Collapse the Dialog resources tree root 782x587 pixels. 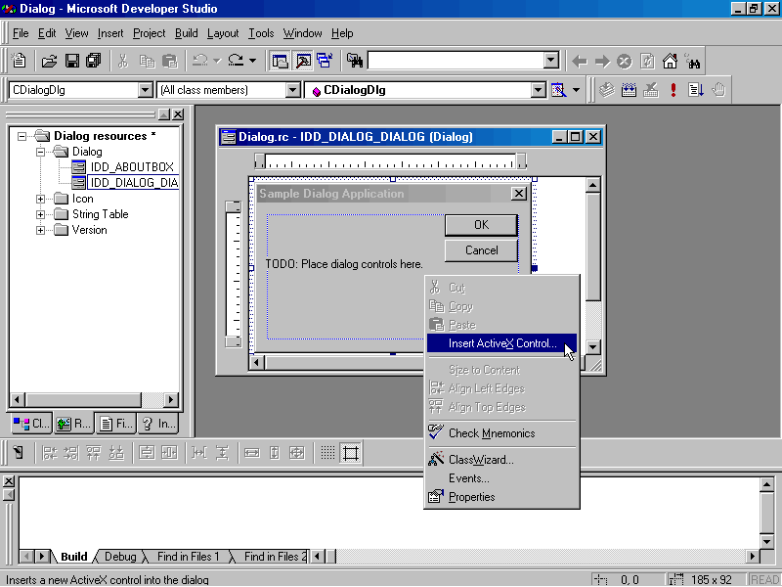click(22, 136)
